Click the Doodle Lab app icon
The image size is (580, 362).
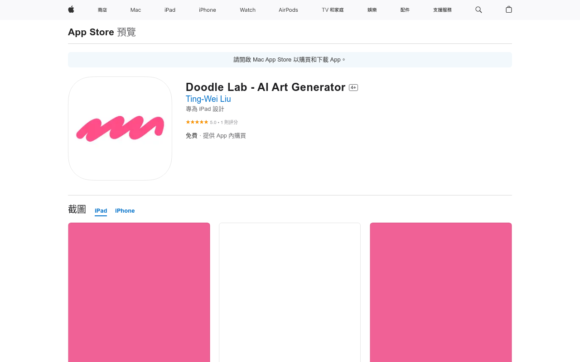(120, 129)
